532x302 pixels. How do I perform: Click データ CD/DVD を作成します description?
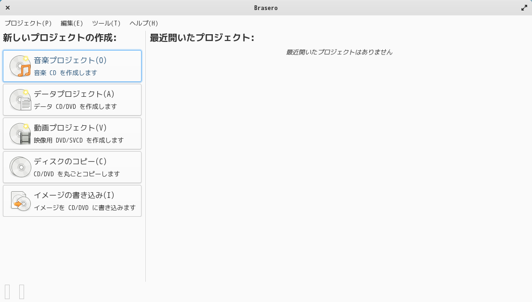click(75, 106)
